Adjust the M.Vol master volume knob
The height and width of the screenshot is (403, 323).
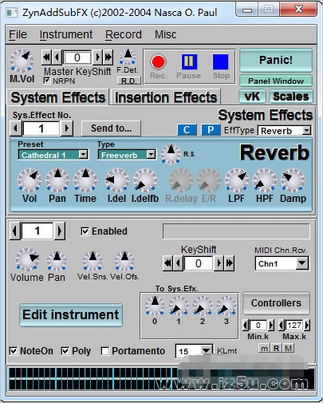coord(22,61)
